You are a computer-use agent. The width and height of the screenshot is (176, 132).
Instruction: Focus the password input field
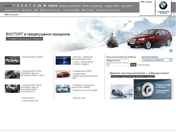pos(117,64)
